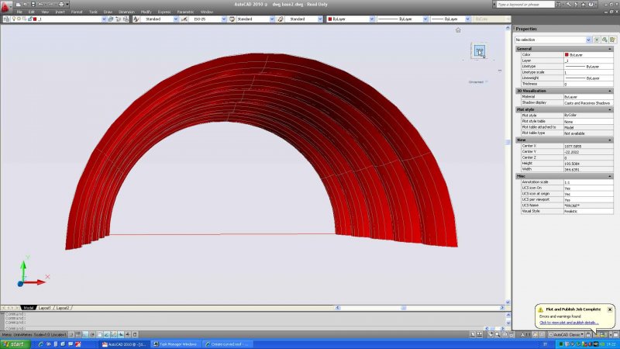Open the No selection dropdown
Screen dimensions: 620x349
587,40
